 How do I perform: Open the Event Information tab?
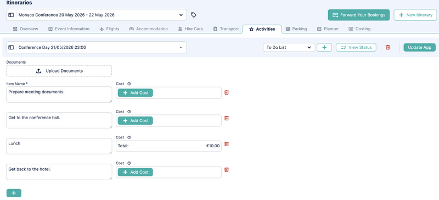(69, 29)
